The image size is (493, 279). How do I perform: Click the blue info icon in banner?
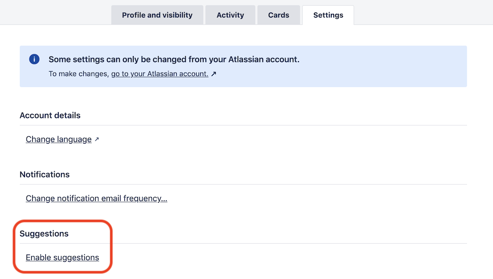point(34,59)
